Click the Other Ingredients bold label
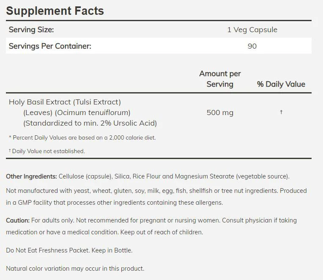Screen dimensions: 323x280 pyautogui.click(x=31, y=176)
